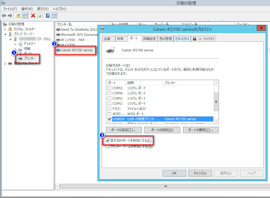The width and height of the screenshot is (270, 198).
Task: Click the プリンター名 column header
Action: click(x=82, y=24)
